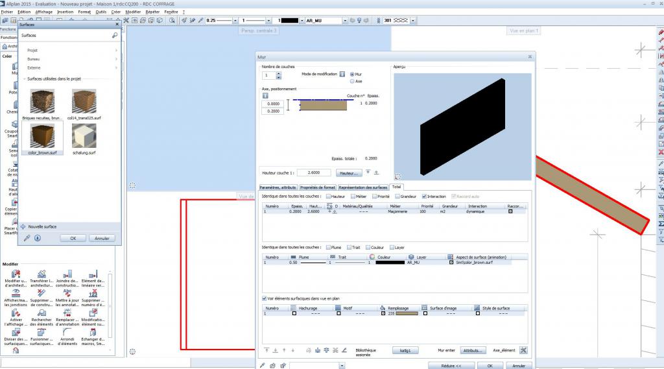Select the color_brown.surf thumbnail

click(42, 136)
